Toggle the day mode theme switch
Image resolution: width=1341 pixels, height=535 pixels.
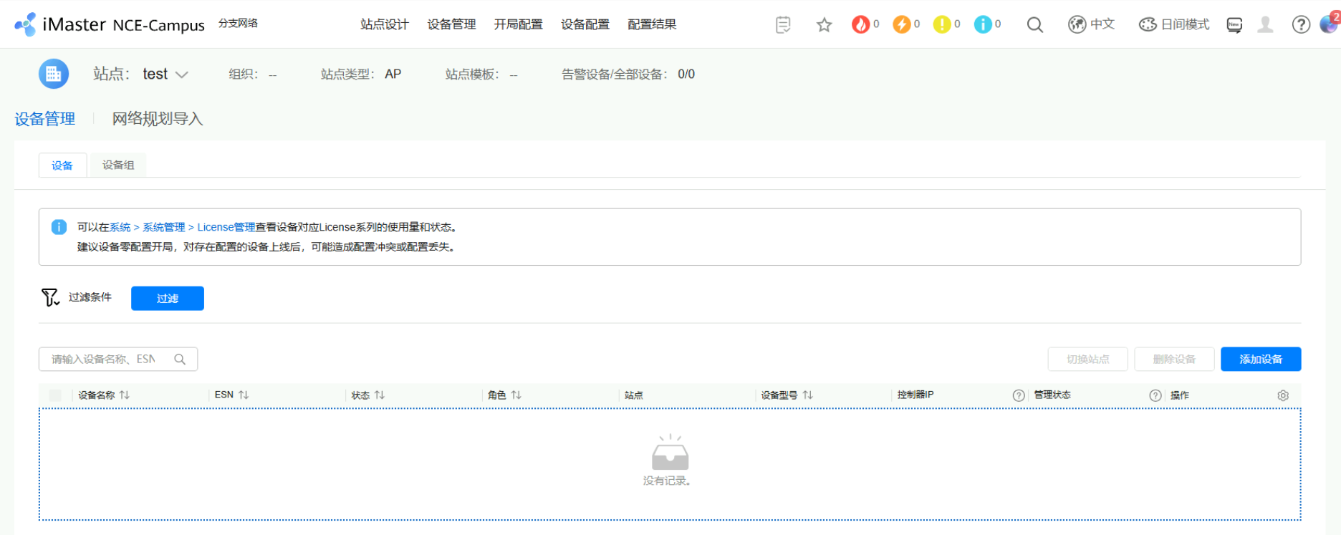(x=1174, y=24)
